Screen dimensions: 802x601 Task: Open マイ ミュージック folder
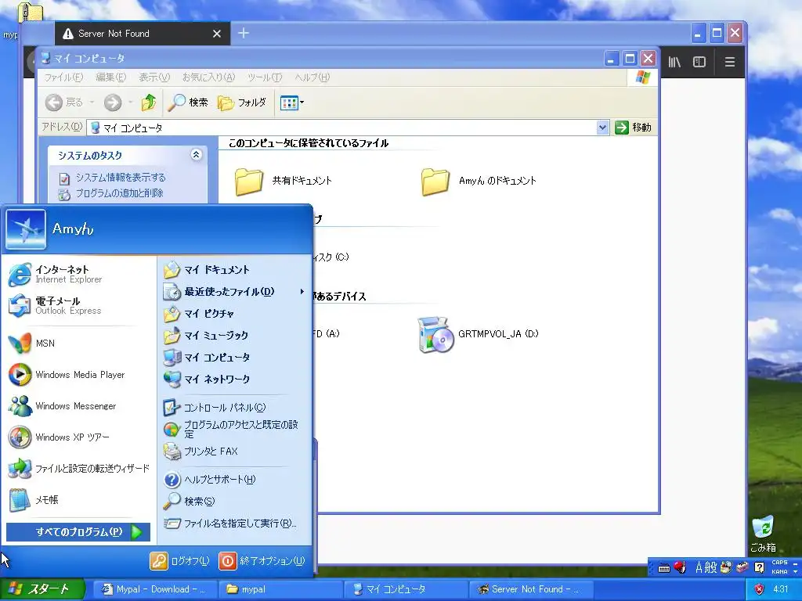[233, 335]
